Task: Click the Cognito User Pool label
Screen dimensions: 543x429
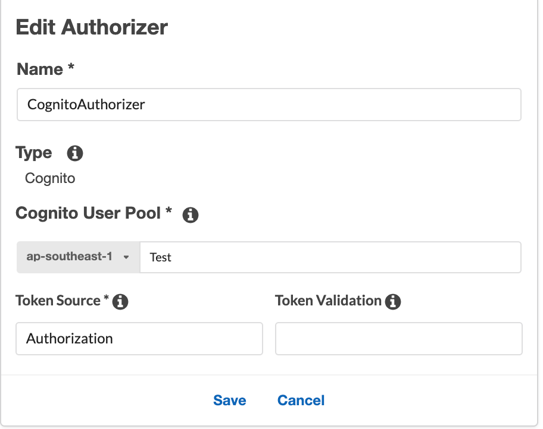Action: click(x=88, y=213)
